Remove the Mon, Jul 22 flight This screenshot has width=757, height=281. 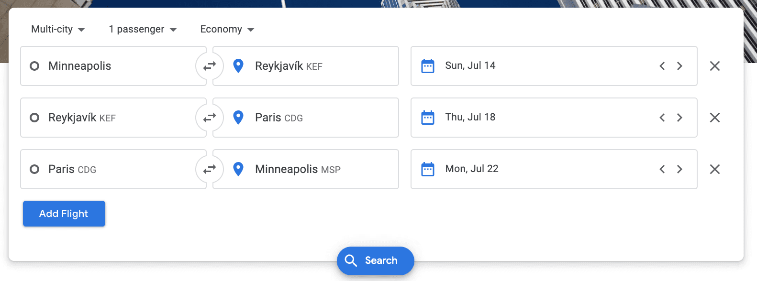pyautogui.click(x=714, y=169)
